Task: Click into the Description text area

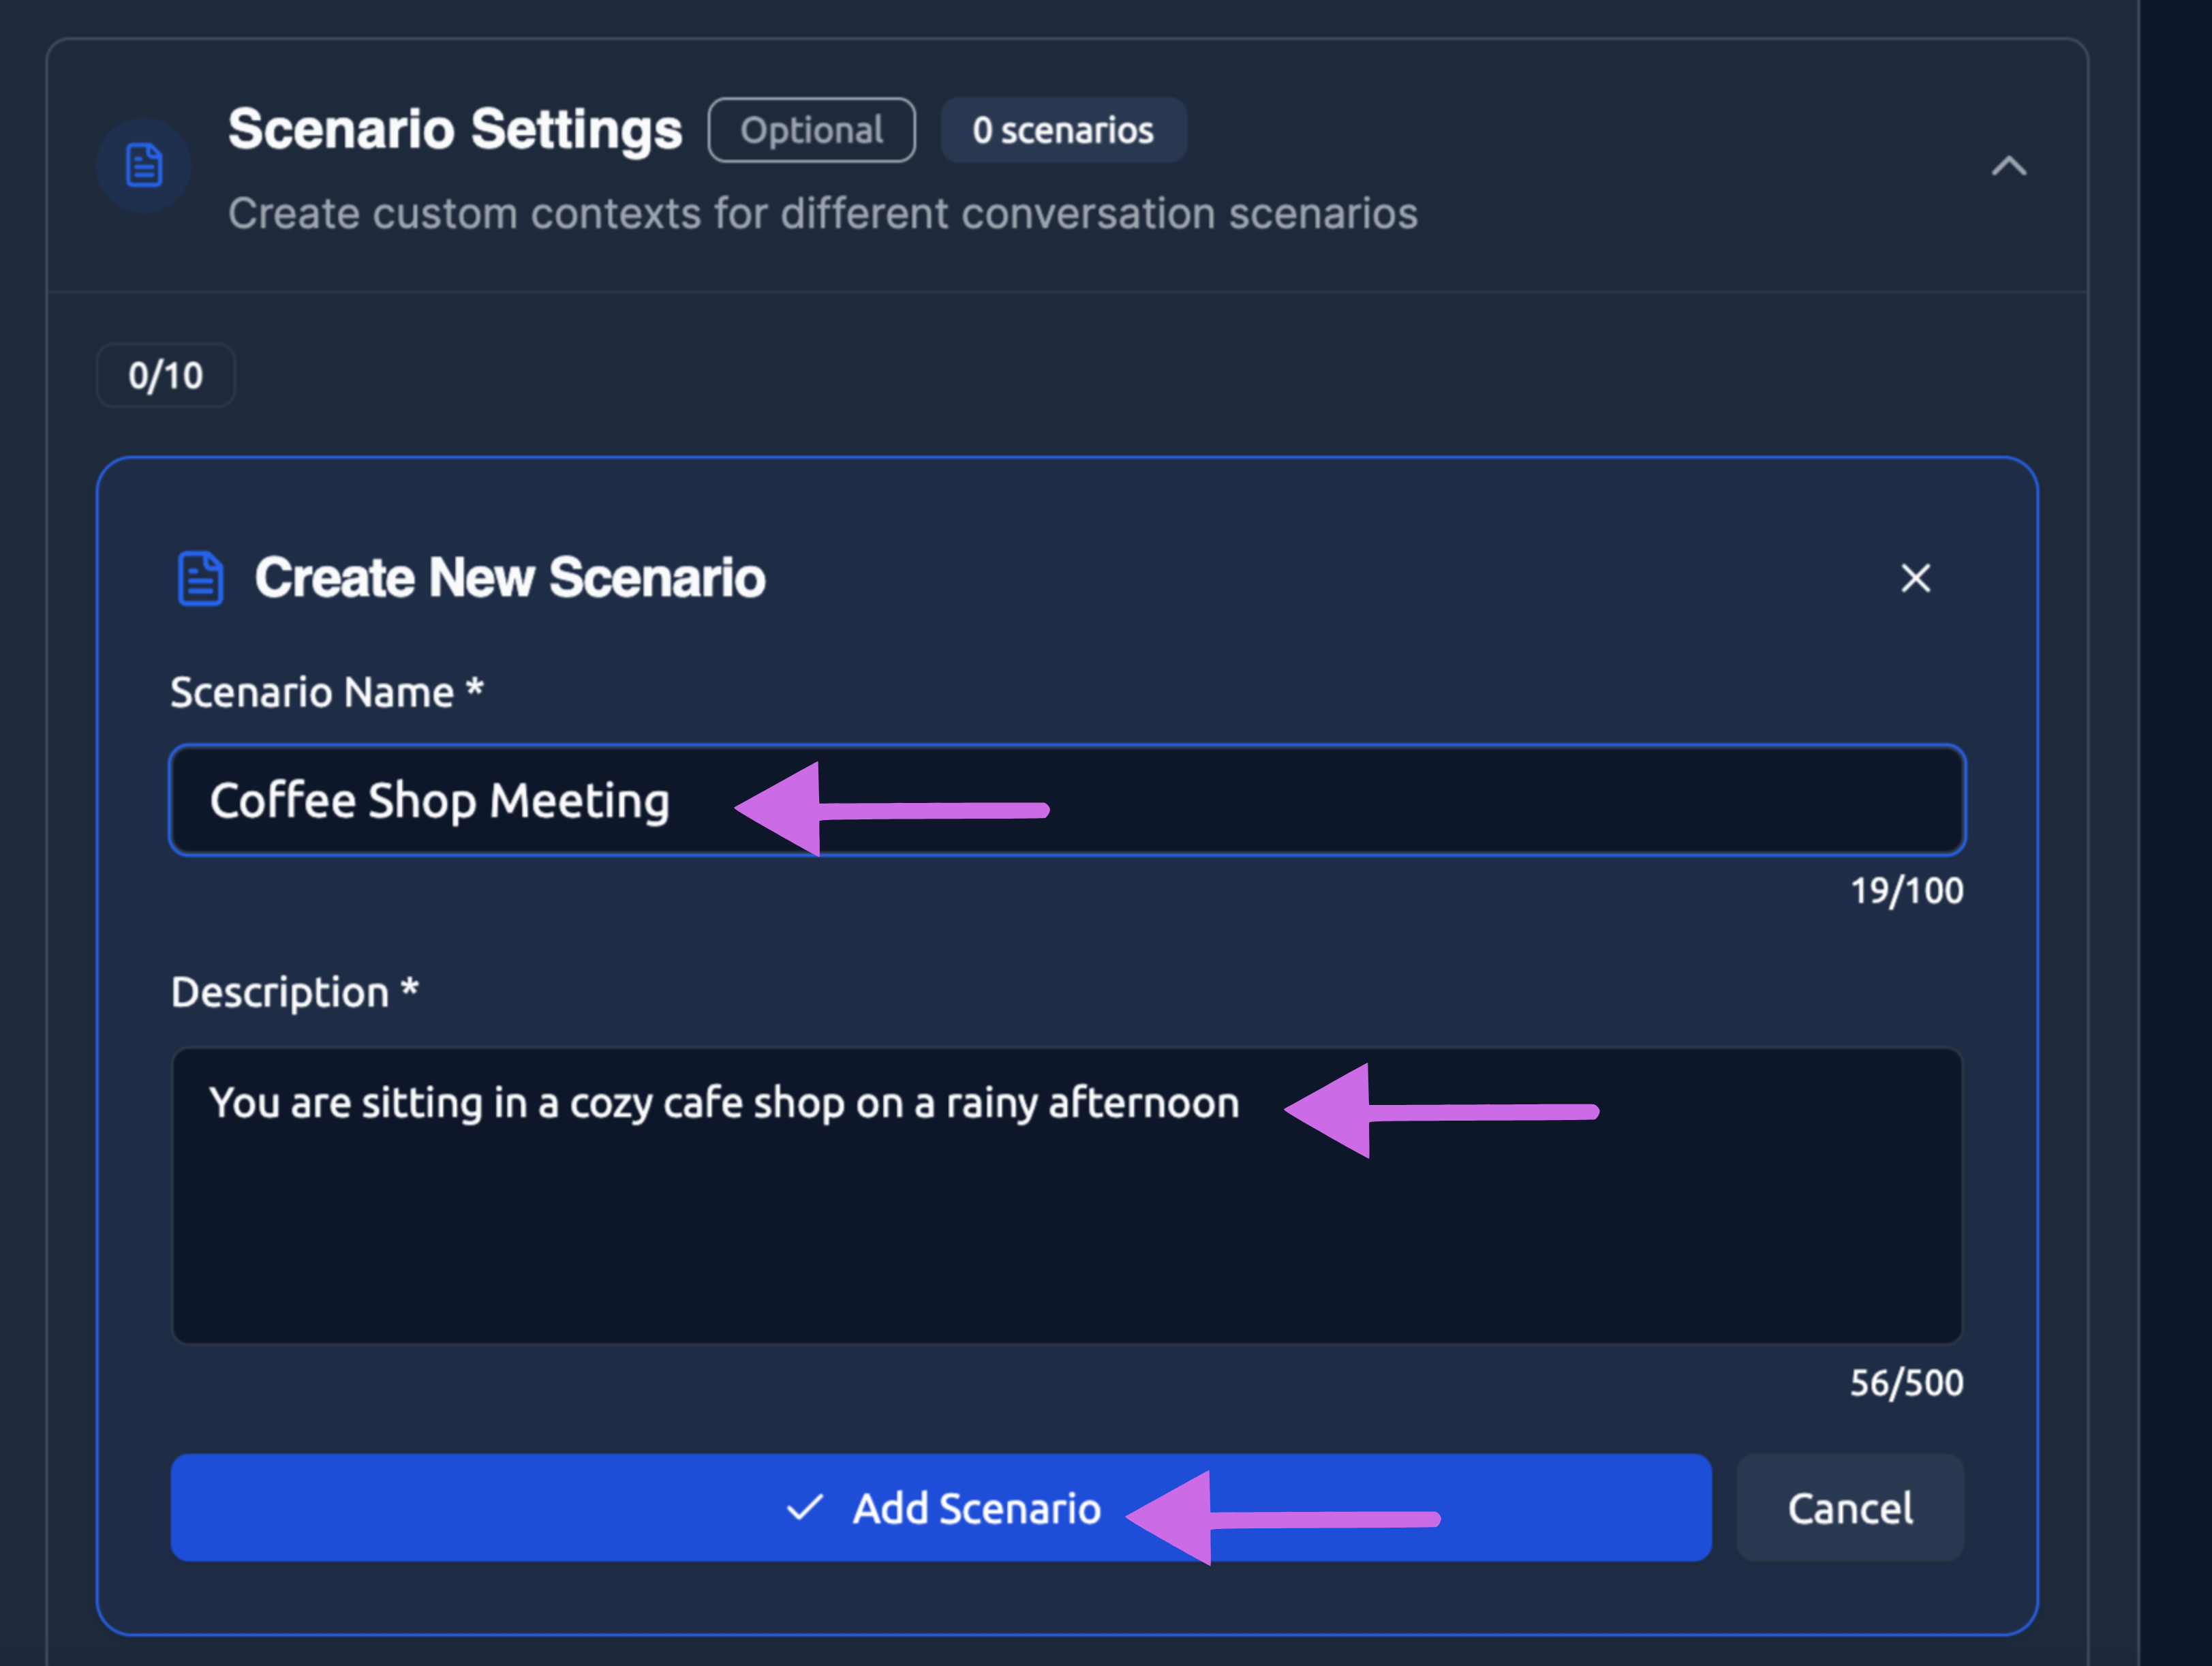Action: click(x=1066, y=1230)
